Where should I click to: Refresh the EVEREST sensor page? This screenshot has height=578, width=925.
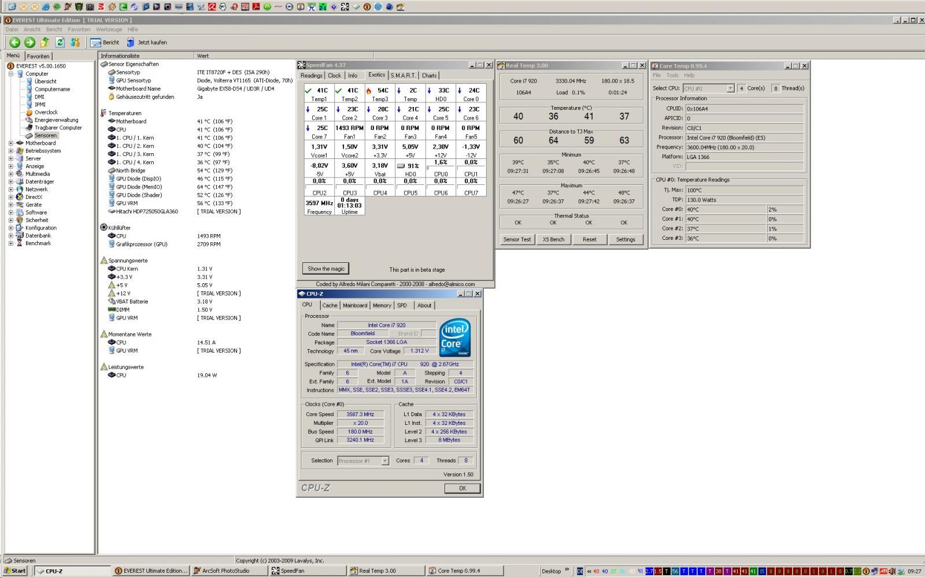[x=60, y=42]
